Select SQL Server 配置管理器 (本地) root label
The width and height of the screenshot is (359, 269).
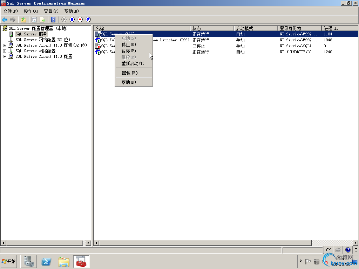pyautogui.click(x=38, y=28)
